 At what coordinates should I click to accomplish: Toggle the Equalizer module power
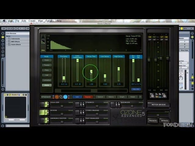tap(45, 105)
